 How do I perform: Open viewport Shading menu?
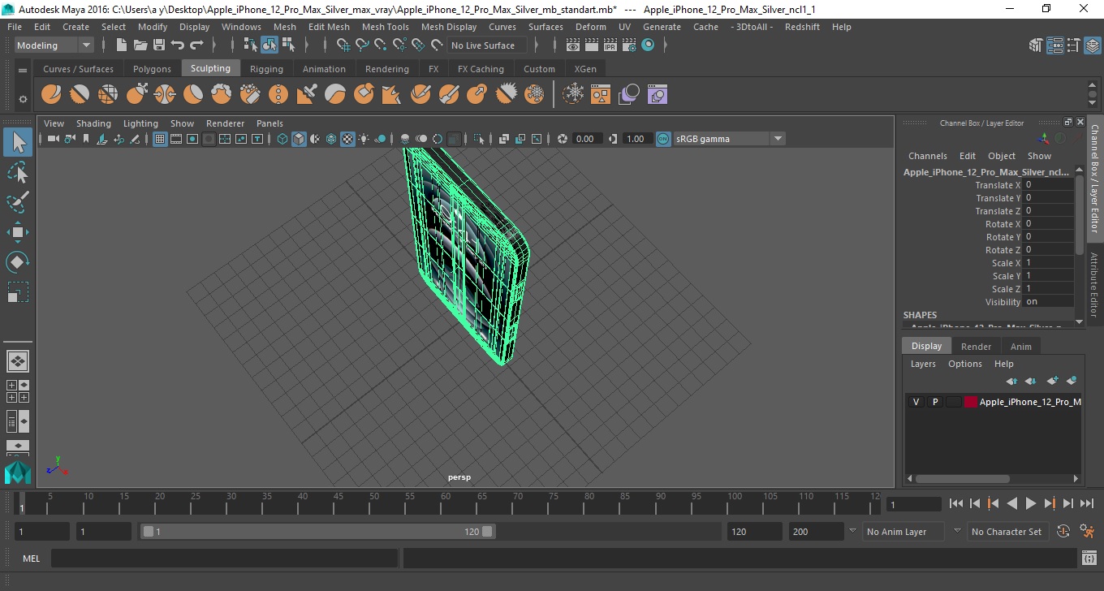point(93,123)
